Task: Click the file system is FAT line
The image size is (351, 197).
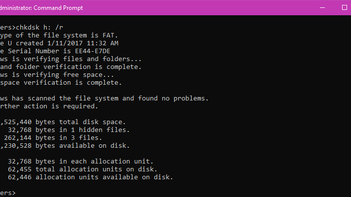Action: (59, 35)
